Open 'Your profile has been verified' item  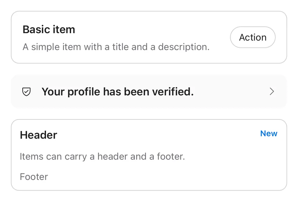(149, 92)
